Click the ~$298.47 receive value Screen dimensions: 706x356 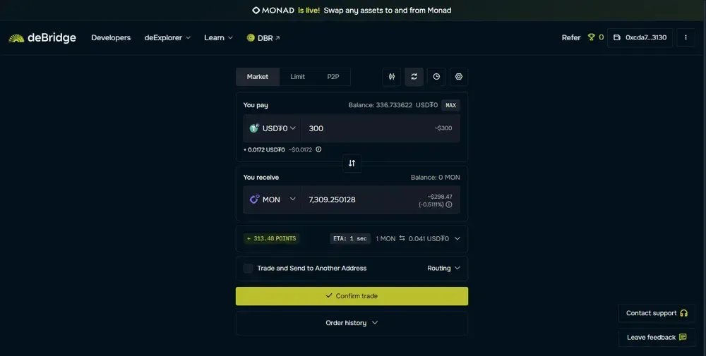[x=440, y=197]
